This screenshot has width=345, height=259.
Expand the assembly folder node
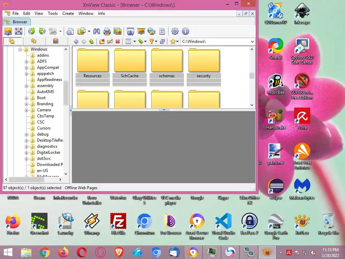coord(26,86)
